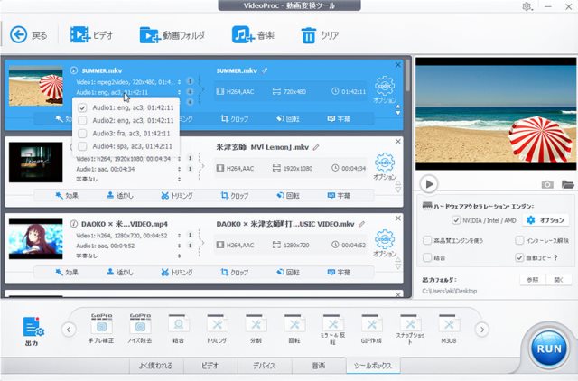Image resolution: width=578 pixels, height=381 pixels.
Task: Switch to よく使われる tab
Action: pos(156,365)
